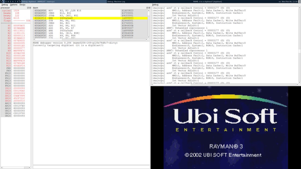Focus 'Debug: digiblast - ARM920T' window title
This screenshot has width=301, height=169.
tap(38, 2)
